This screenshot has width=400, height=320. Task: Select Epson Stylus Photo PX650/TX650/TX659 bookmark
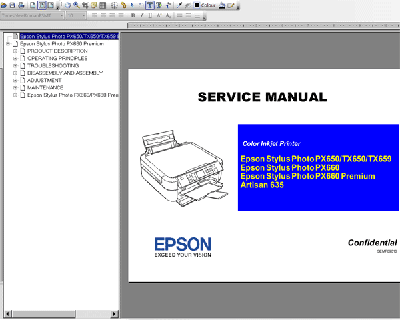coord(69,37)
